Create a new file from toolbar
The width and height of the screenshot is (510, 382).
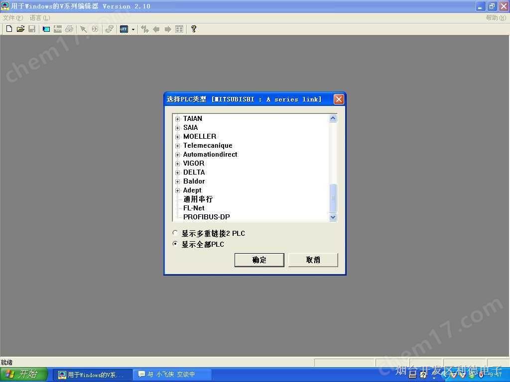click(9, 29)
